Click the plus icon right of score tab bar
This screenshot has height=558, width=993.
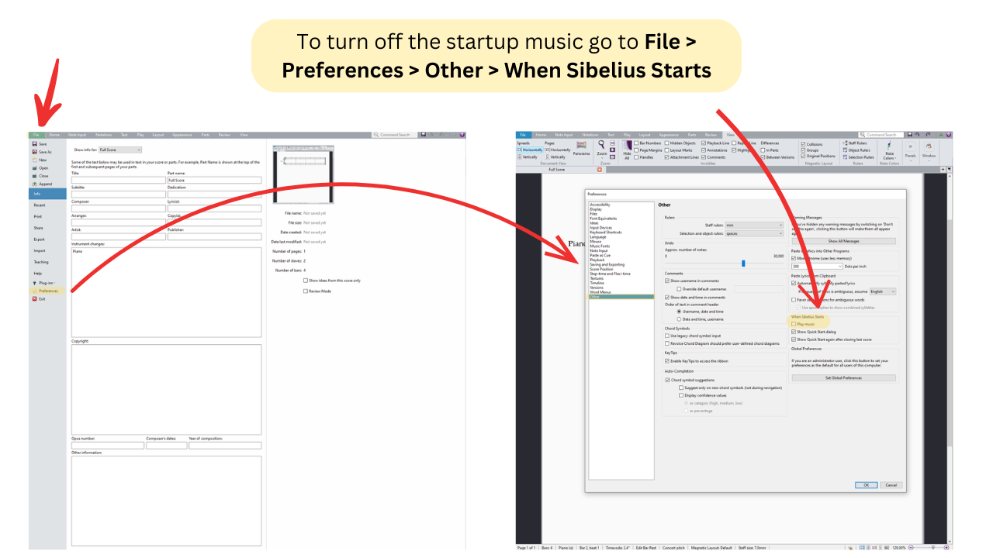coord(942,169)
